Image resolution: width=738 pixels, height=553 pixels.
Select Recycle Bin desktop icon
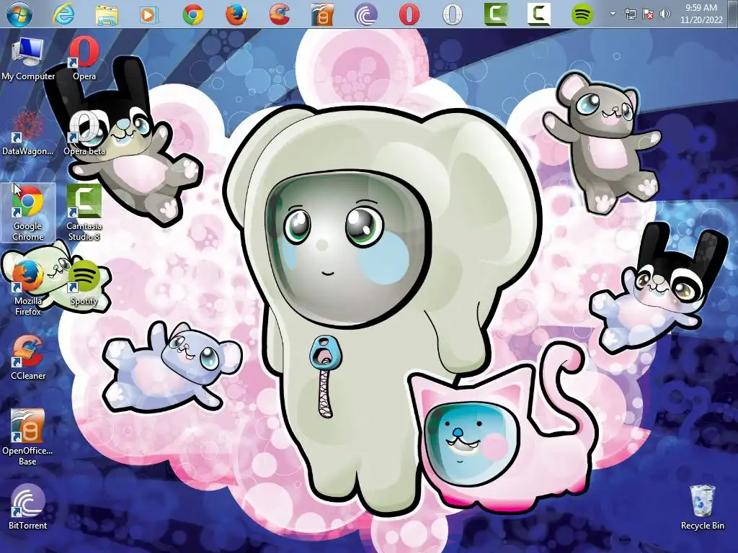[x=702, y=508]
